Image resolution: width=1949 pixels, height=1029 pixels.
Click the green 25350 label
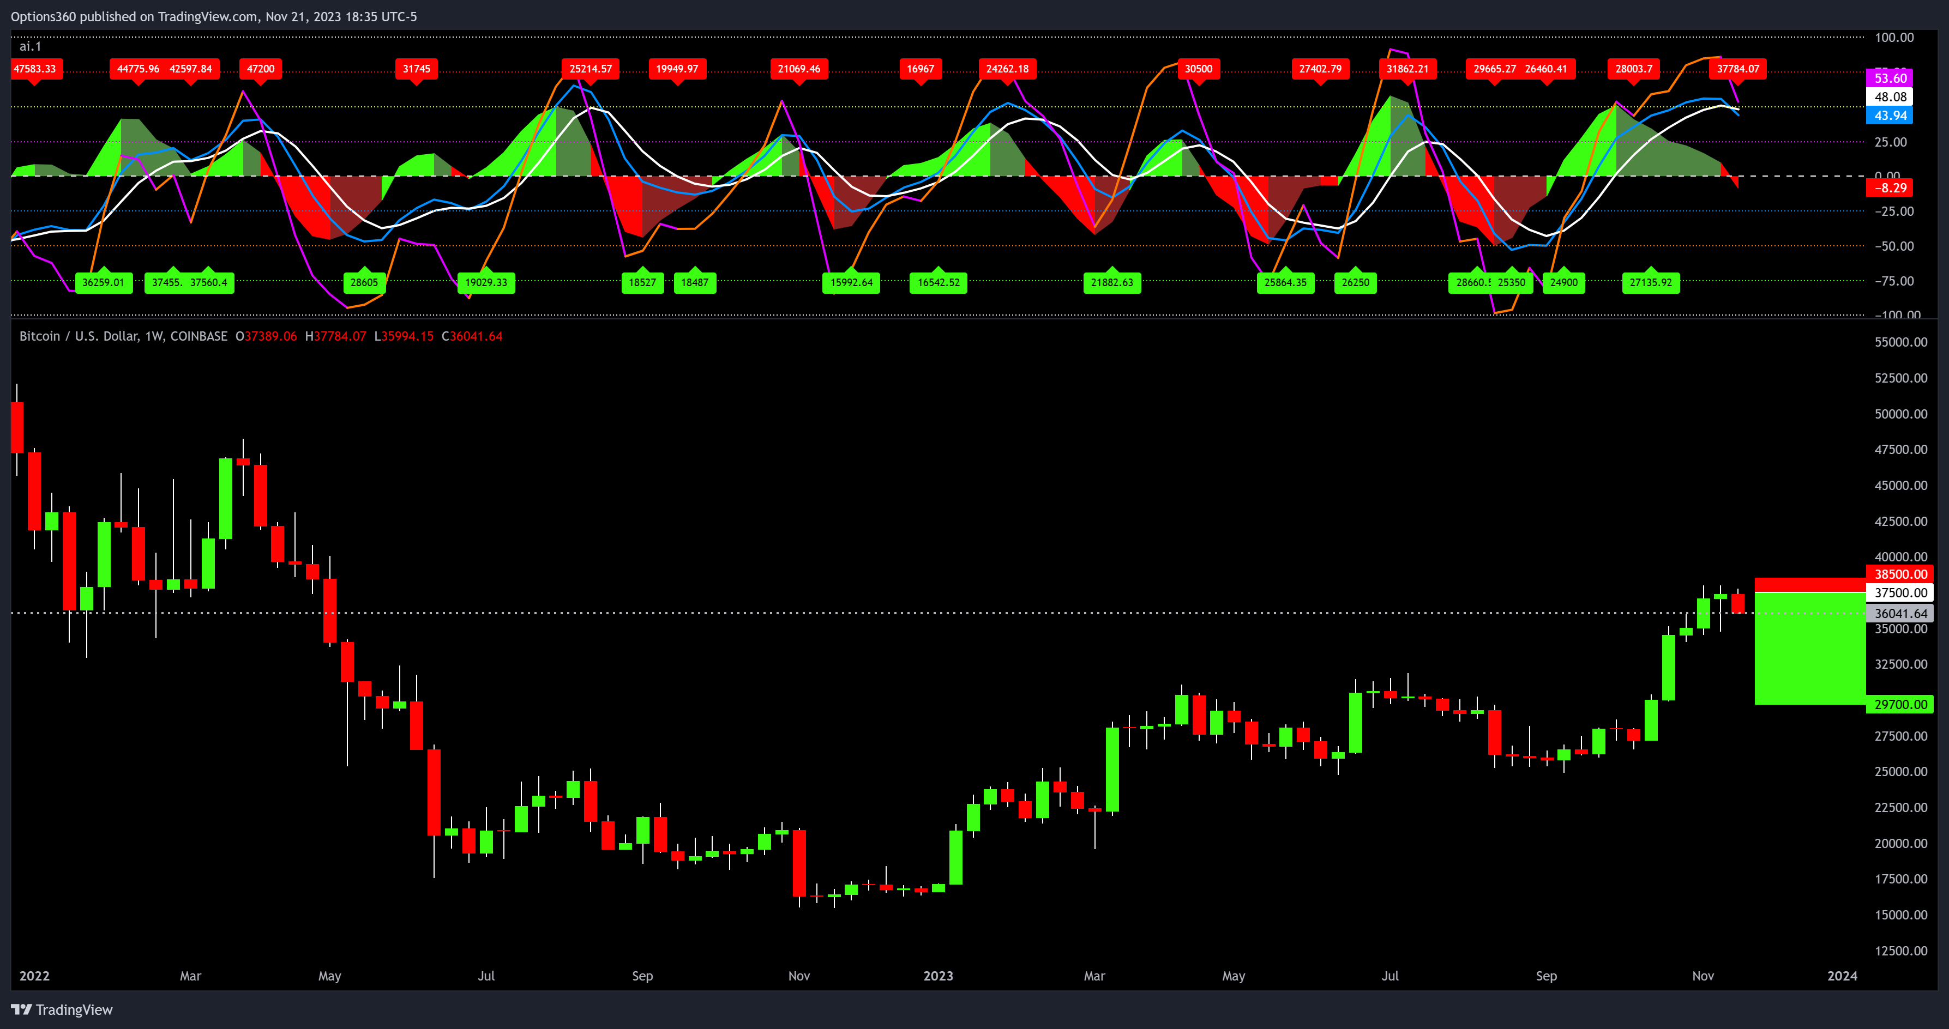(x=1512, y=283)
